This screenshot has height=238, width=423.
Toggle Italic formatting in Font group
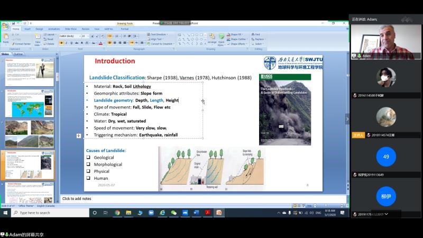point(66,43)
